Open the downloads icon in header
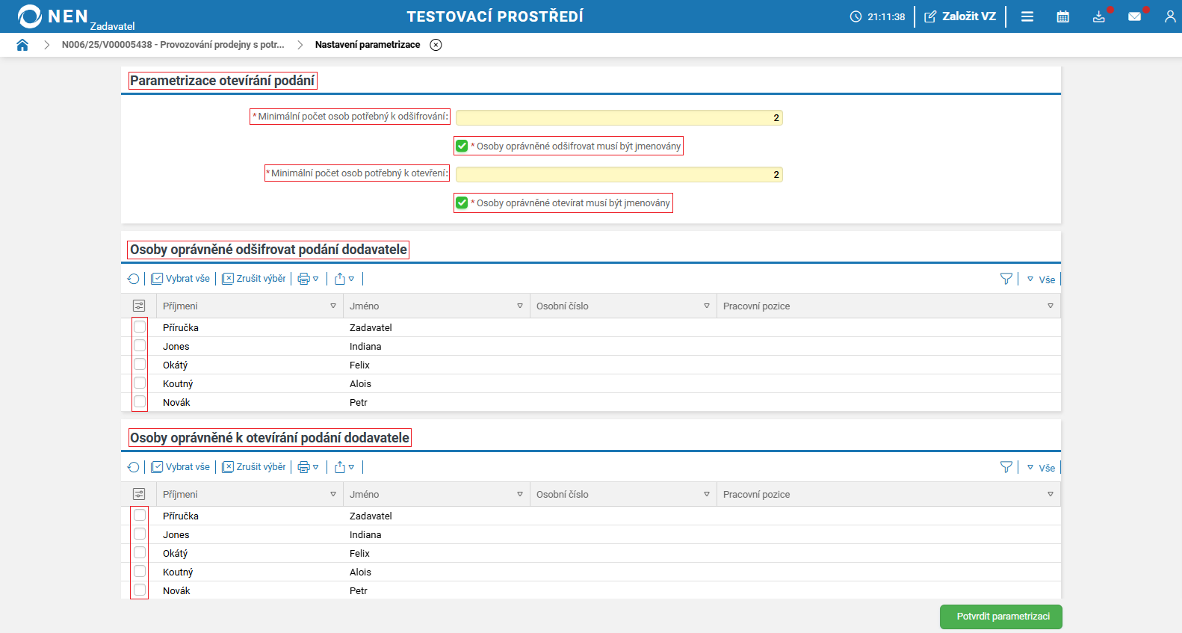The image size is (1182, 633). point(1098,16)
